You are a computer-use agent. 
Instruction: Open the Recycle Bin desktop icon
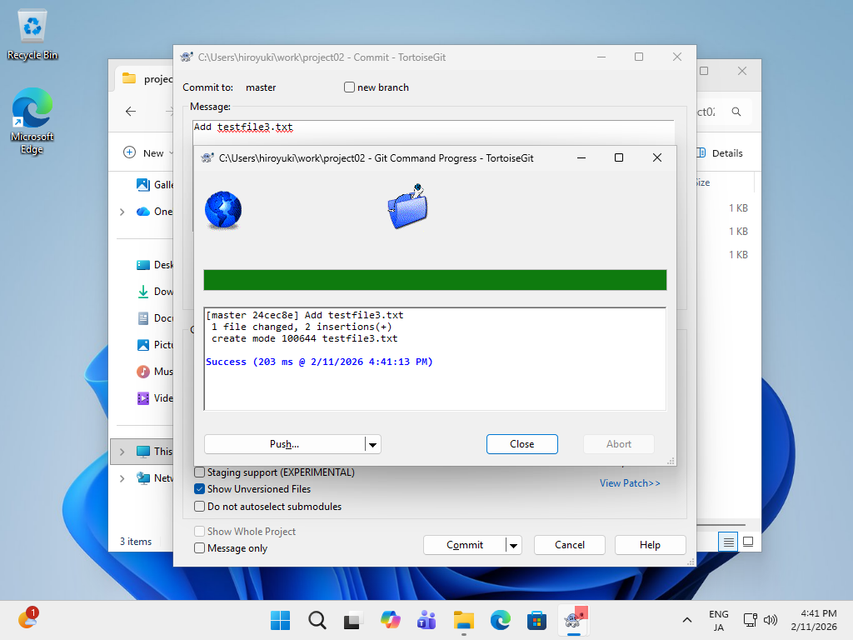pos(32,35)
